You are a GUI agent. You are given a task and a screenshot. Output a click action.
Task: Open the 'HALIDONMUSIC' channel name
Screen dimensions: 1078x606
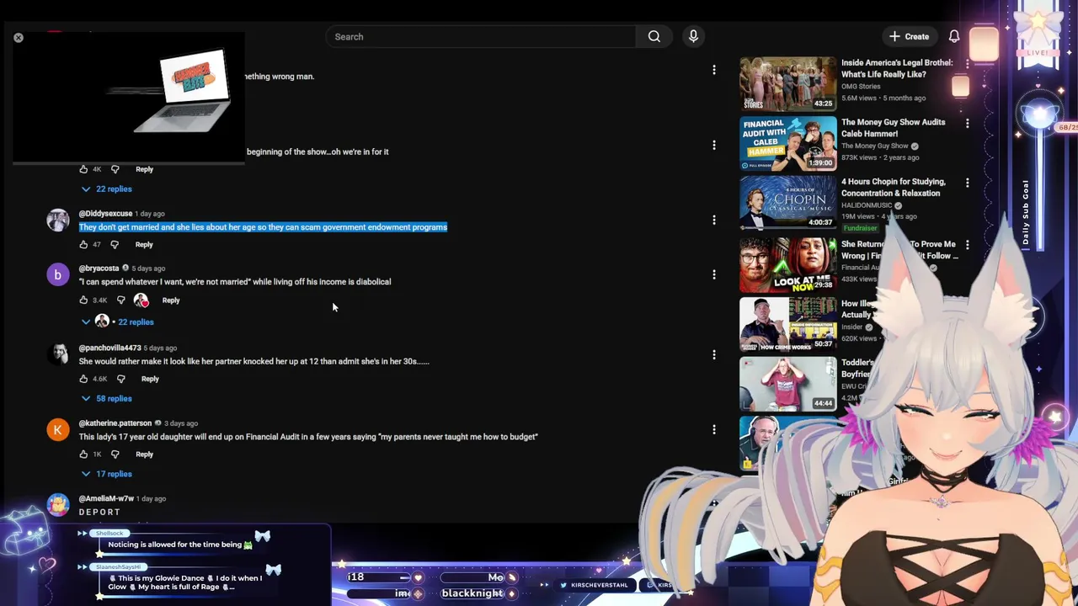(x=866, y=205)
